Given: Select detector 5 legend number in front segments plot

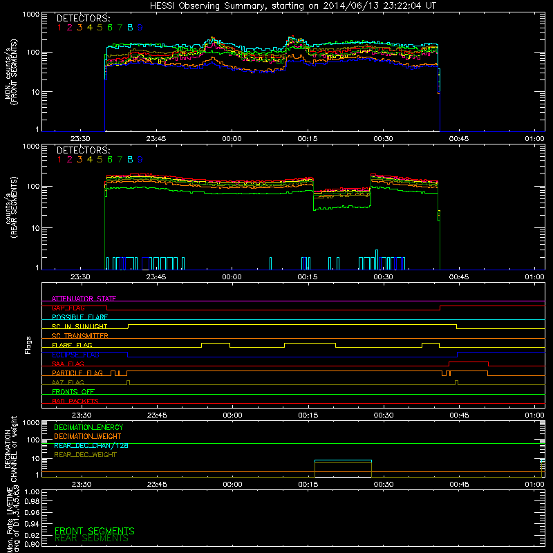Looking at the screenshot, I should pos(100,28).
